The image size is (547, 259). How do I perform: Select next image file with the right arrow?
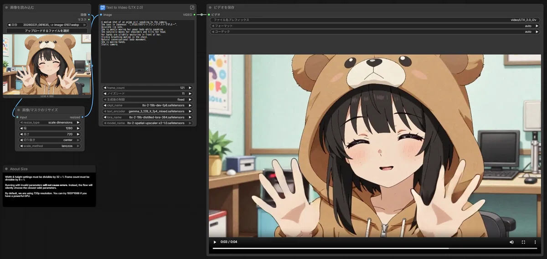coord(85,25)
